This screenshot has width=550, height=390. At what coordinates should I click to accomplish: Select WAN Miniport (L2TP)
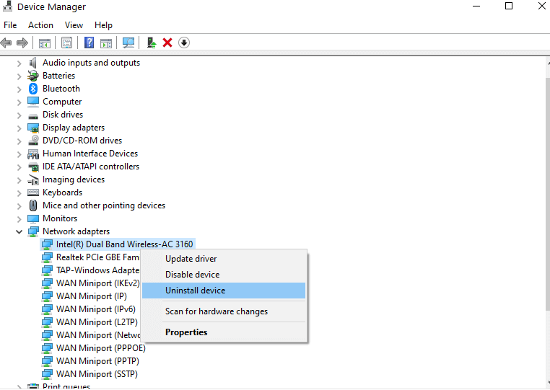[x=97, y=322]
